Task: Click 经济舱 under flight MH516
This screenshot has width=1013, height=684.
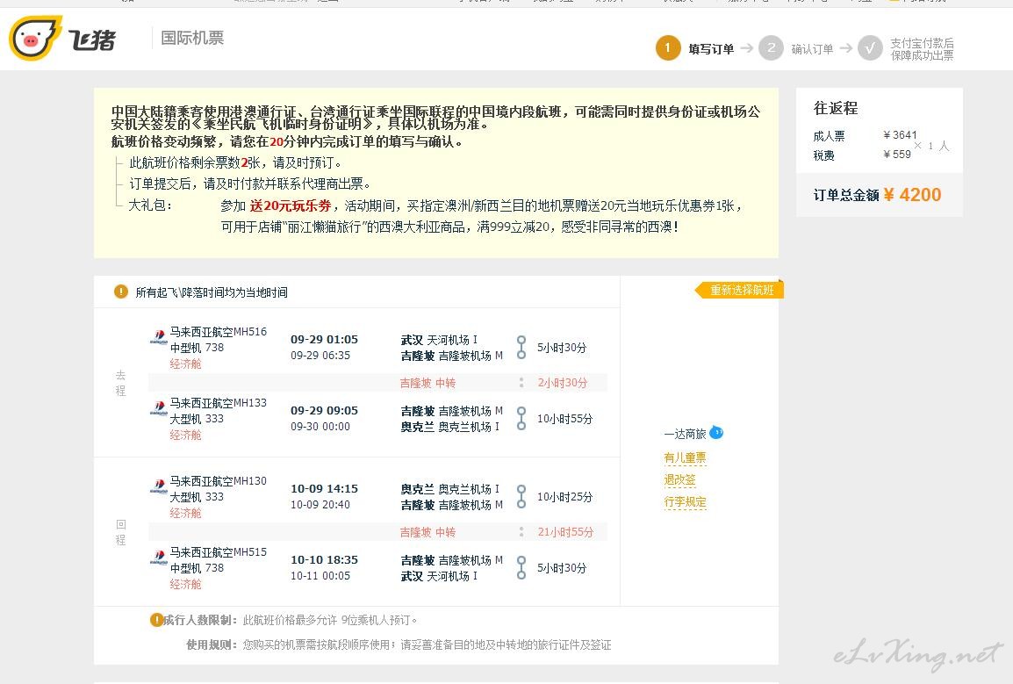Action: tap(186, 364)
